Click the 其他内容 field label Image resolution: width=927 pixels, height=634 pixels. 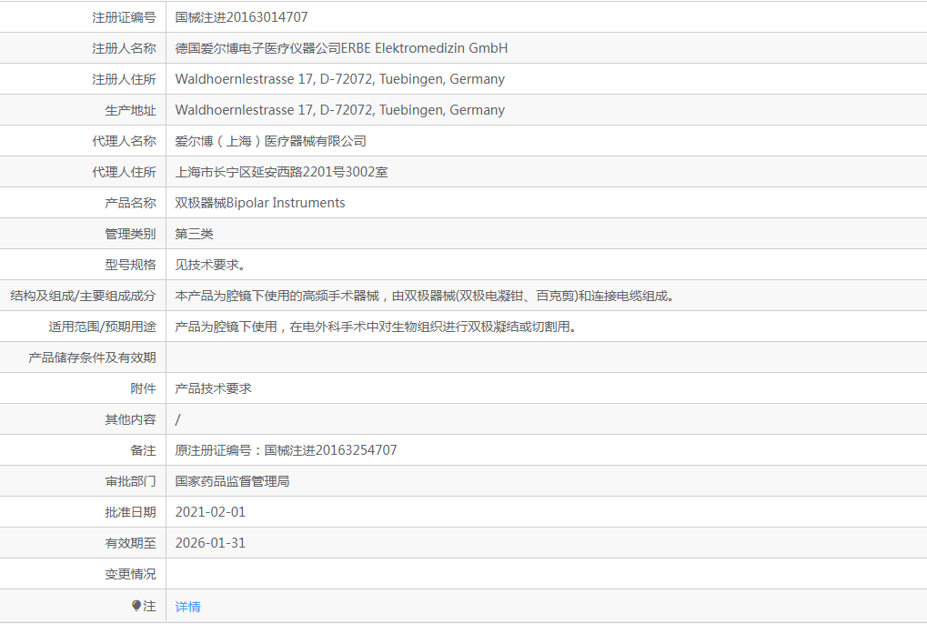tap(131, 419)
